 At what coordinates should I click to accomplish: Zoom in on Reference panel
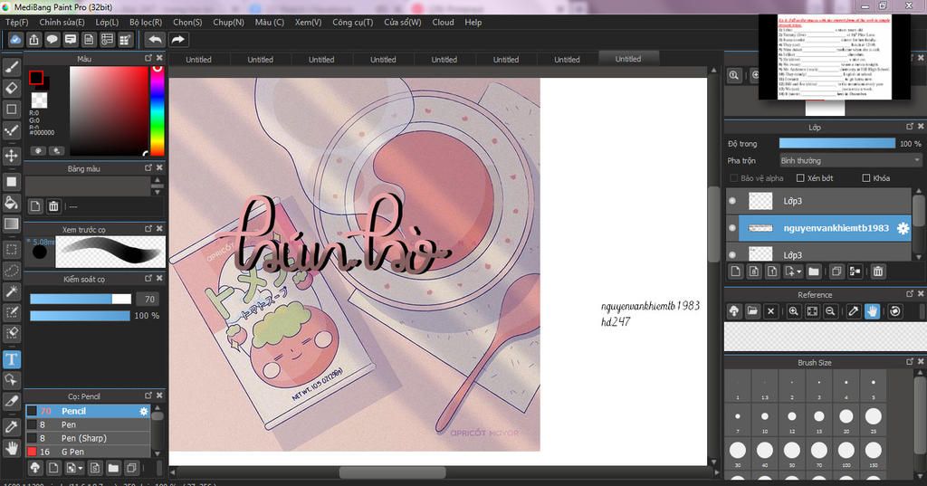click(793, 311)
